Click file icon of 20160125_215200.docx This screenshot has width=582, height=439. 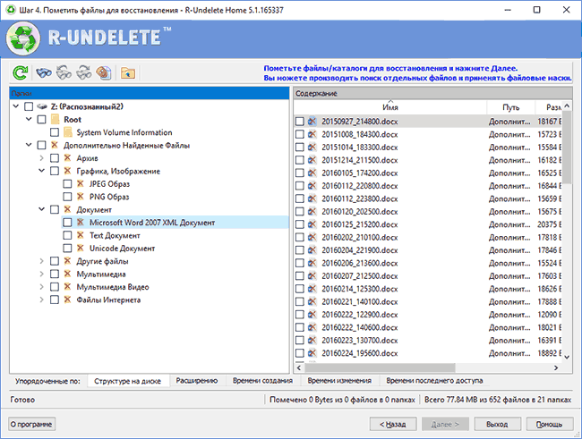click(x=312, y=224)
